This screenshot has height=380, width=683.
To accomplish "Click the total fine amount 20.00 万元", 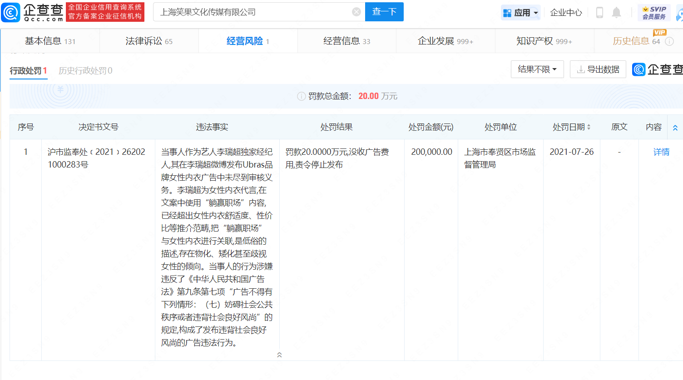I will 378,96.
